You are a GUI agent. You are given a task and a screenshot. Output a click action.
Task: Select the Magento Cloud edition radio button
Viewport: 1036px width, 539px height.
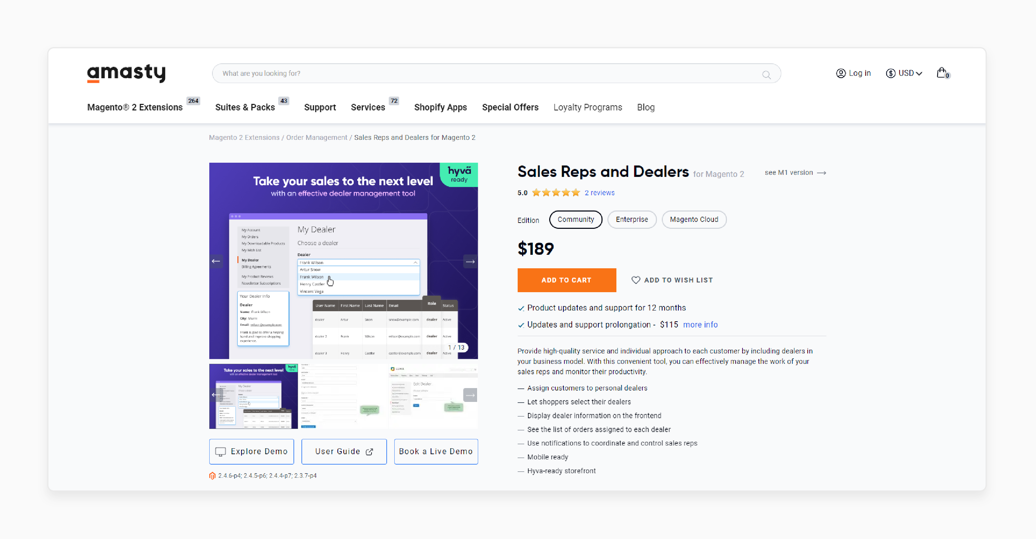693,219
